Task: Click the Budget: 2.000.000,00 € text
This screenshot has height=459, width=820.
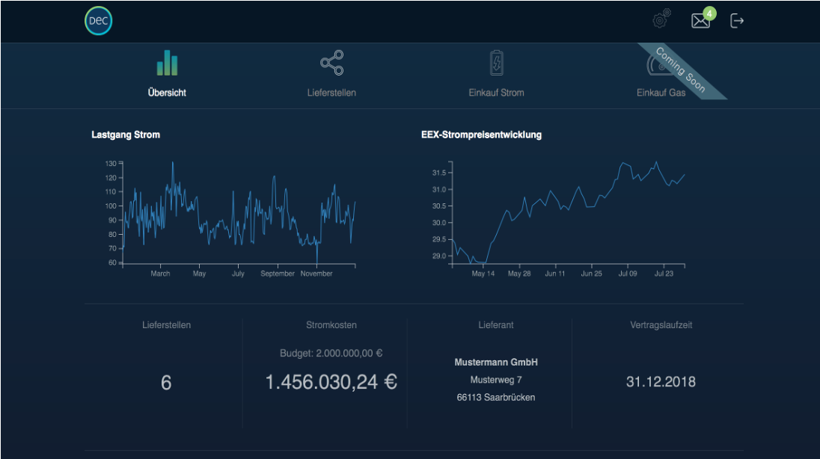Action: [331, 353]
